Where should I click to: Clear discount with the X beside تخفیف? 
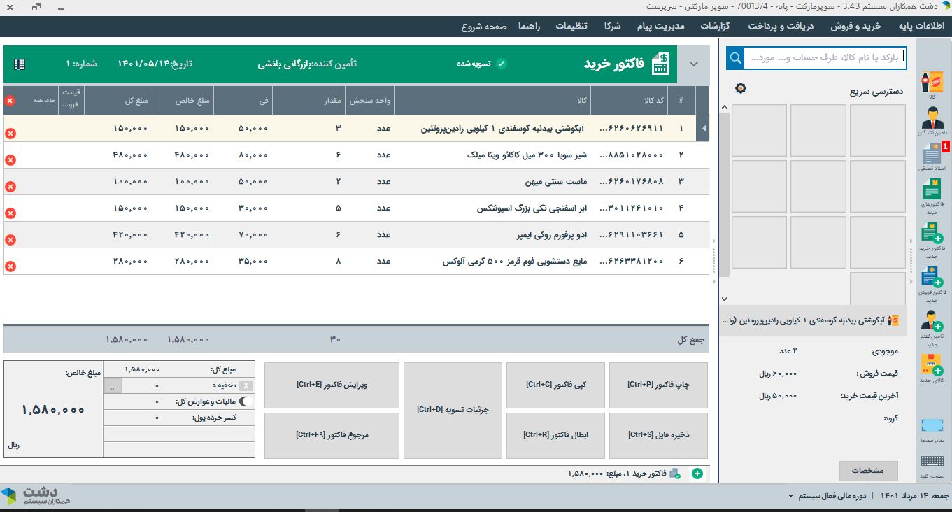(246, 385)
